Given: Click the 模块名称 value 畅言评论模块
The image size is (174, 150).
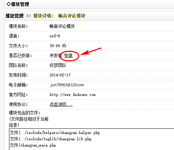Looking at the screenshot, I should pyautogui.click(x=62, y=26).
